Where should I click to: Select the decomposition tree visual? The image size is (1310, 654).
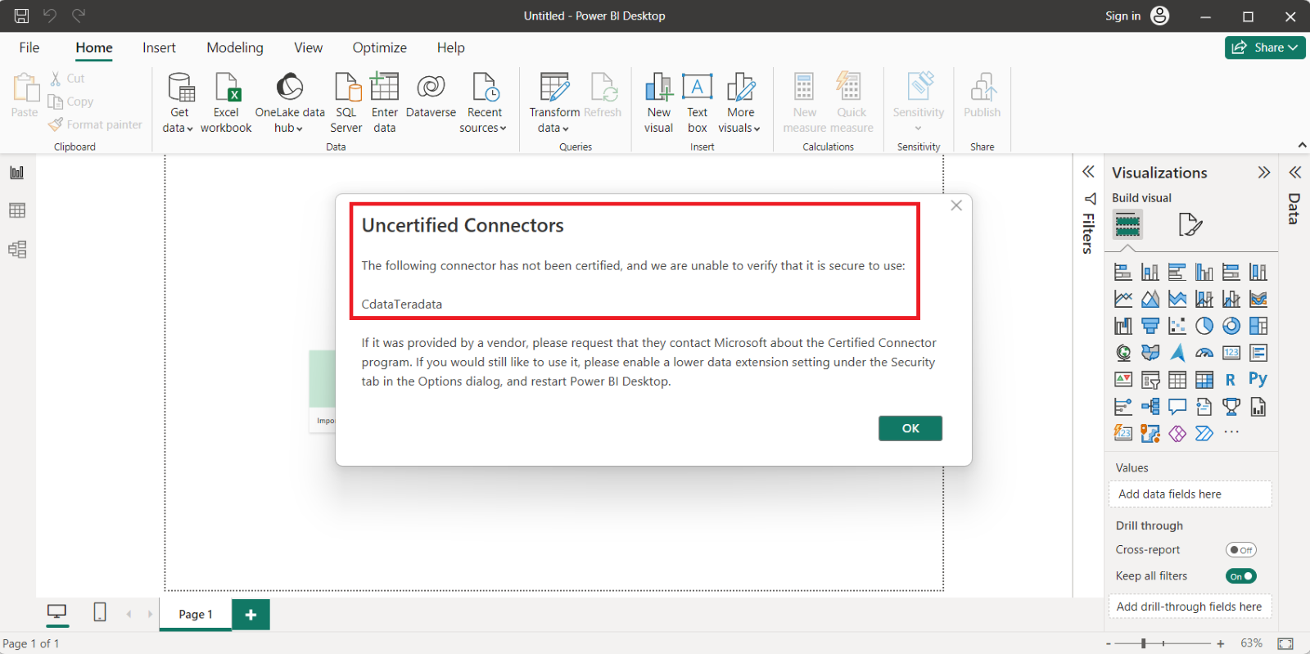[x=1150, y=407]
